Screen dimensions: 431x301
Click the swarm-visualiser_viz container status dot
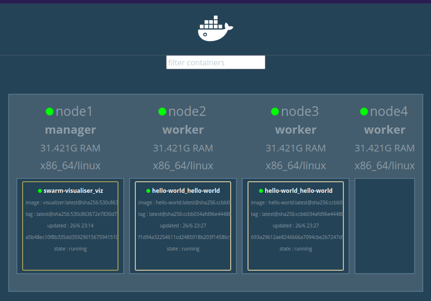click(x=40, y=191)
